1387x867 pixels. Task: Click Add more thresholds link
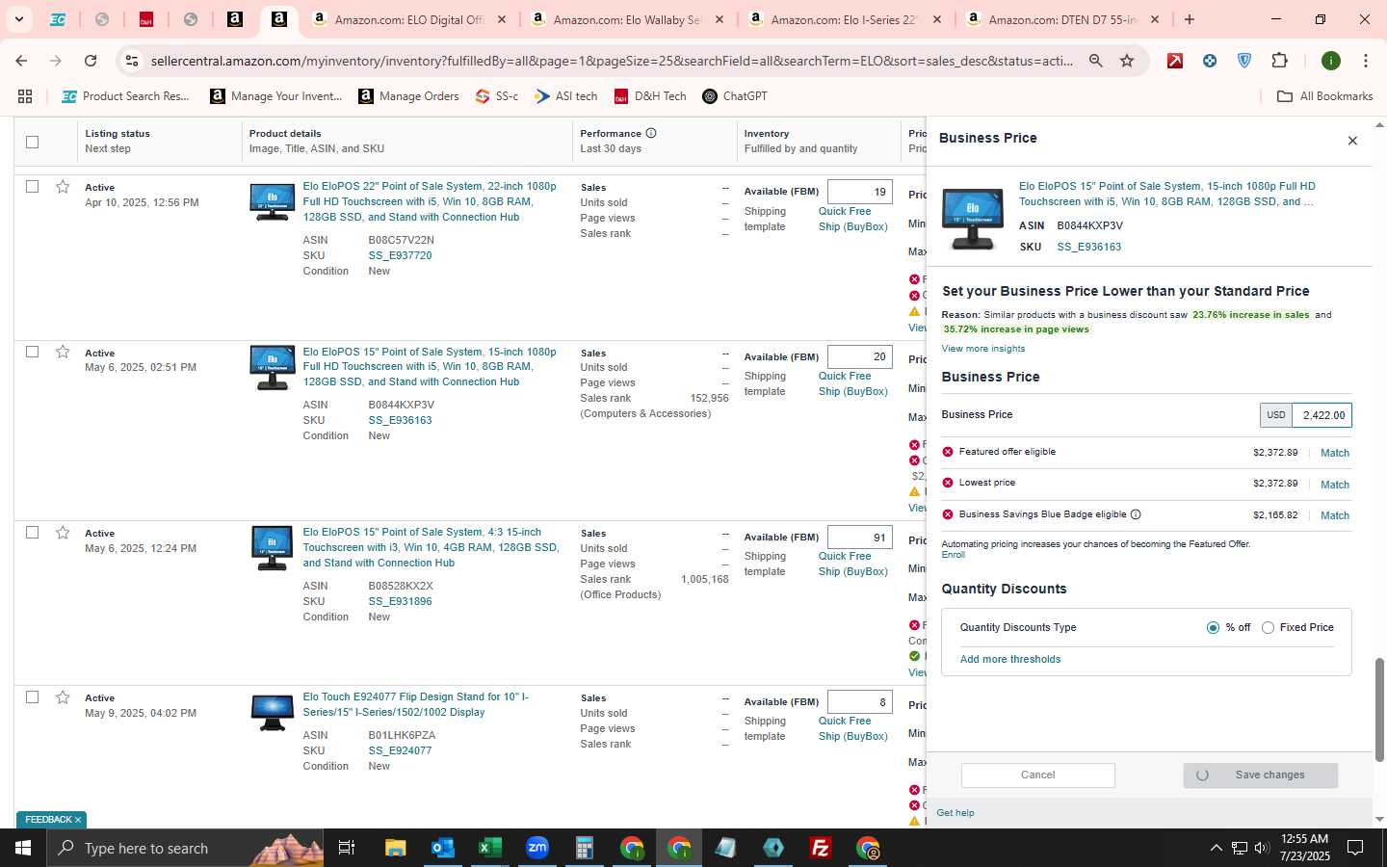point(1009,659)
